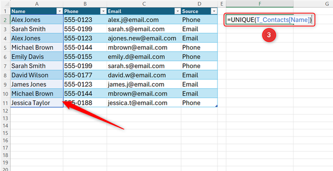
Task: Select emily.d@email.com cell
Action: (x=144, y=57)
